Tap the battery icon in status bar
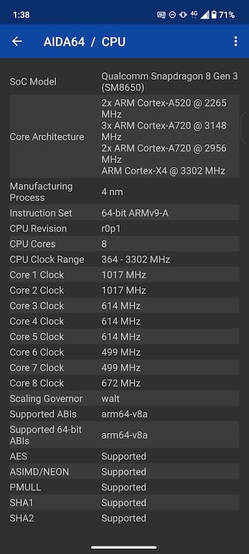The height and width of the screenshot is (554, 249). point(213,15)
